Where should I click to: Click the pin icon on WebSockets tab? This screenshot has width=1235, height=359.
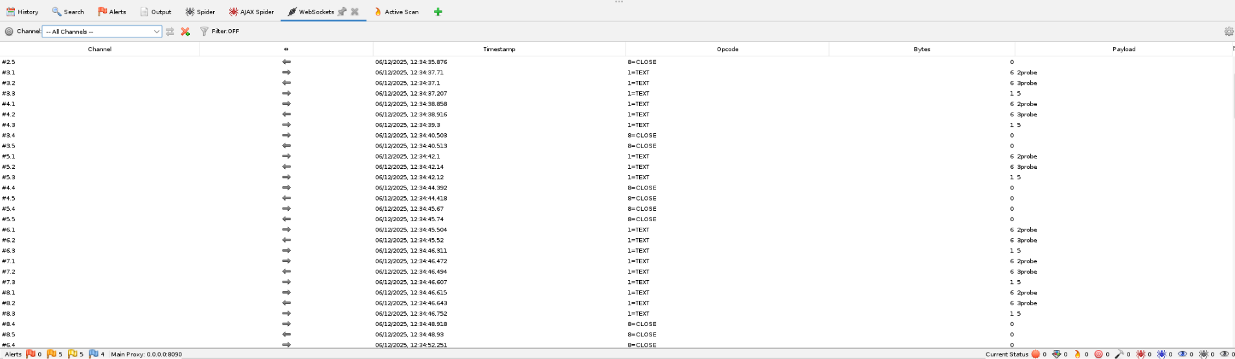click(x=342, y=12)
